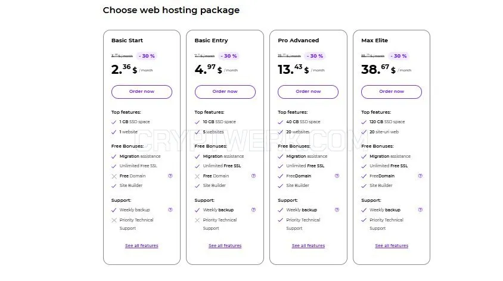Click the Weekly backup help icon in Basic Start

pyautogui.click(x=170, y=210)
